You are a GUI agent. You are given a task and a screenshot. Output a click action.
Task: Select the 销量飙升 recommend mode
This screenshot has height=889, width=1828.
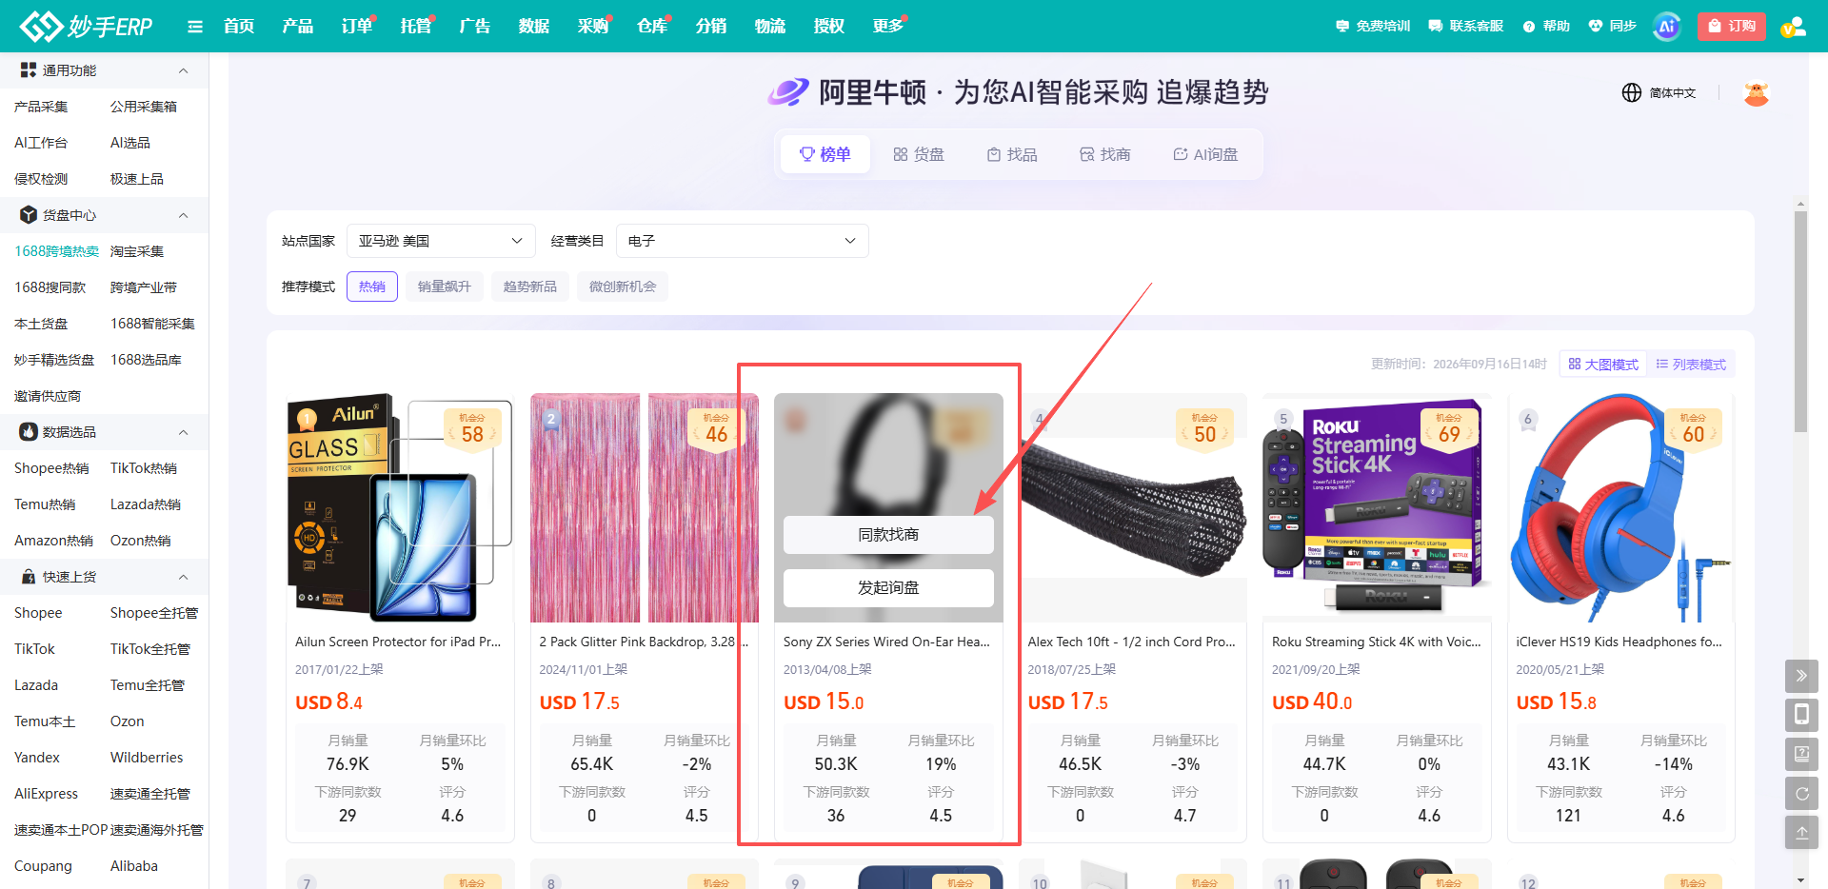coord(445,286)
